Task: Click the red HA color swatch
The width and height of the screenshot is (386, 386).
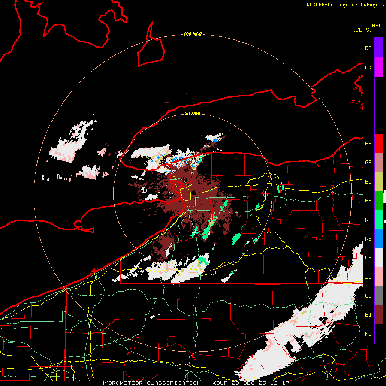Action: pyautogui.click(x=379, y=143)
